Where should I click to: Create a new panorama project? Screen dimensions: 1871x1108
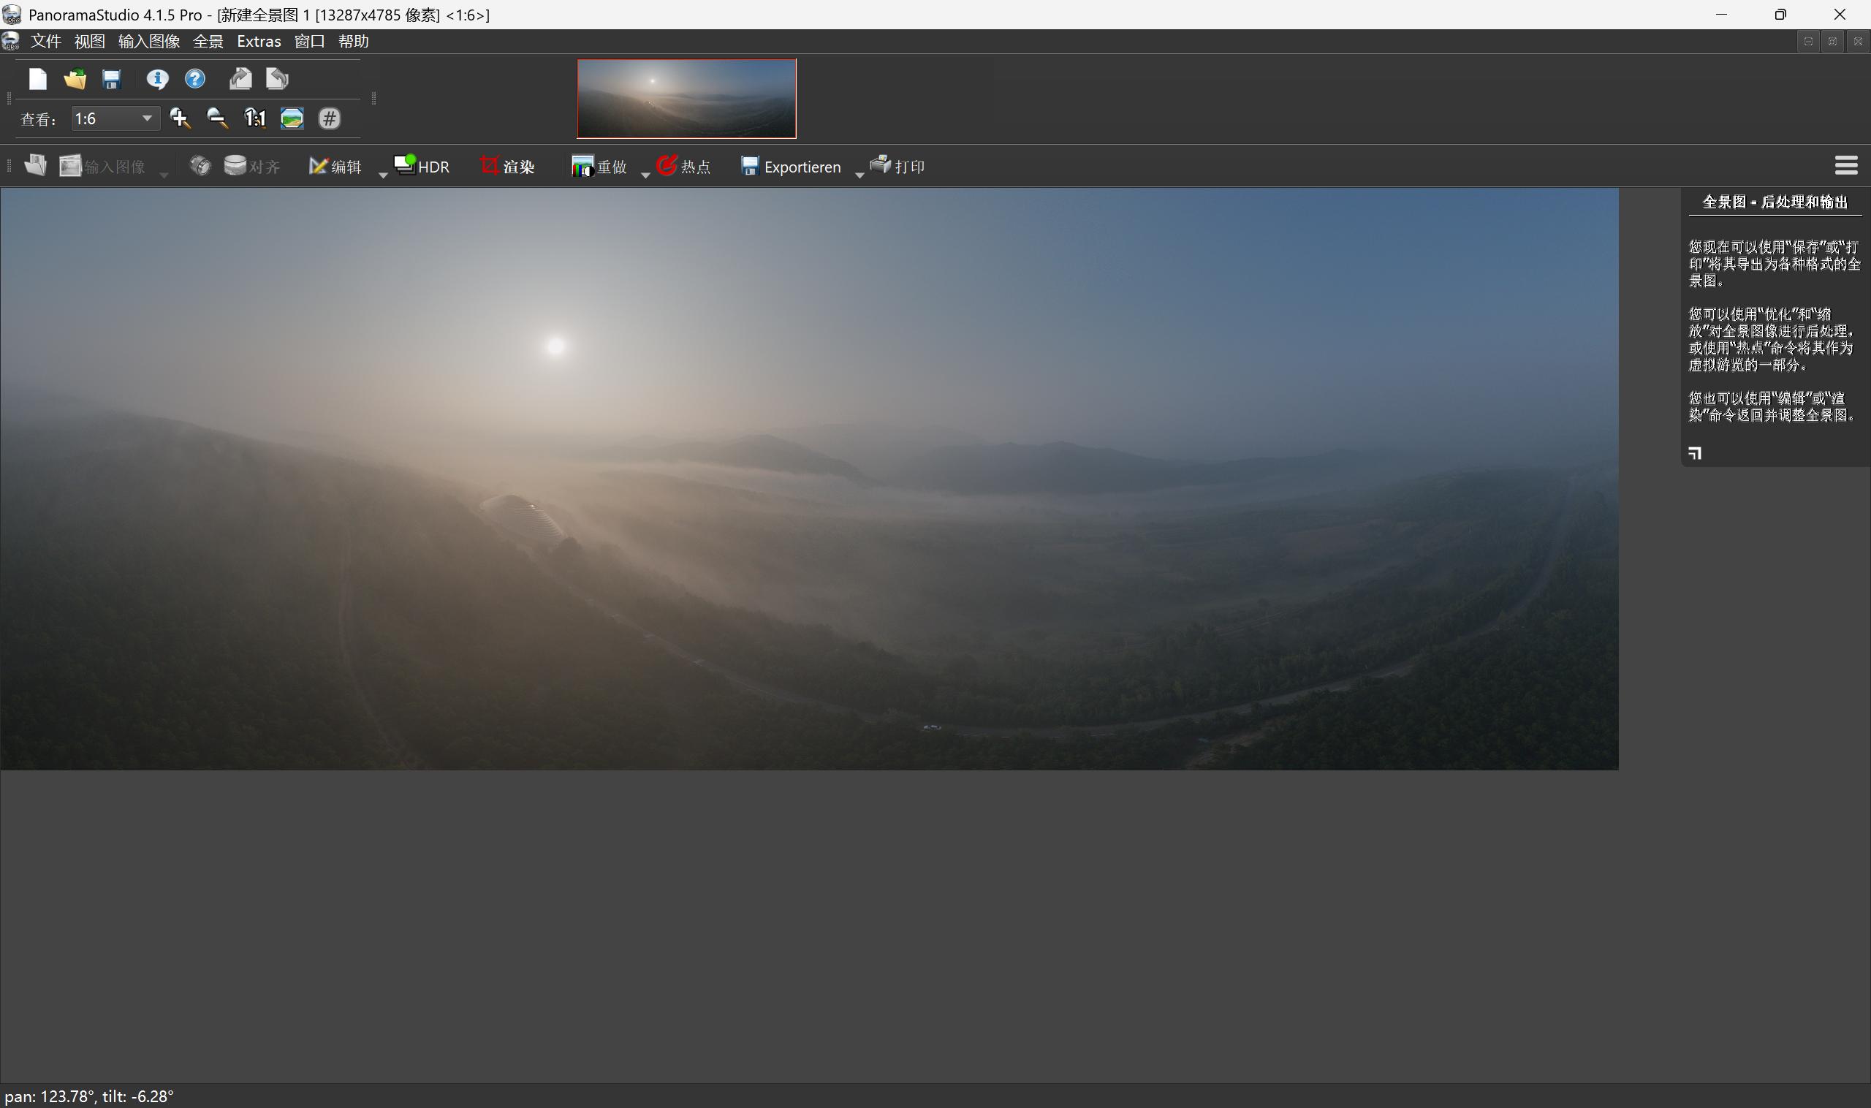[x=37, y=78]
